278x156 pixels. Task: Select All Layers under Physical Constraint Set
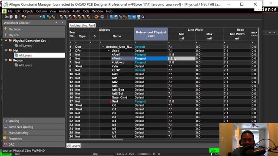pos(25,45)
